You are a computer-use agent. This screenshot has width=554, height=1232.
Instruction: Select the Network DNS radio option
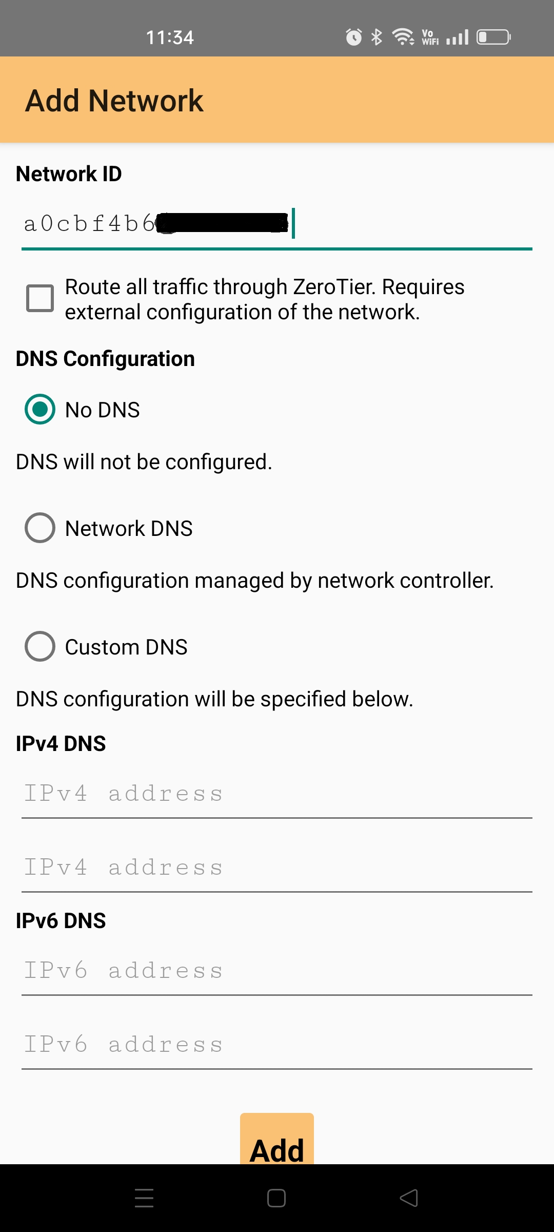pyautogui.click(x=40, y=528)
